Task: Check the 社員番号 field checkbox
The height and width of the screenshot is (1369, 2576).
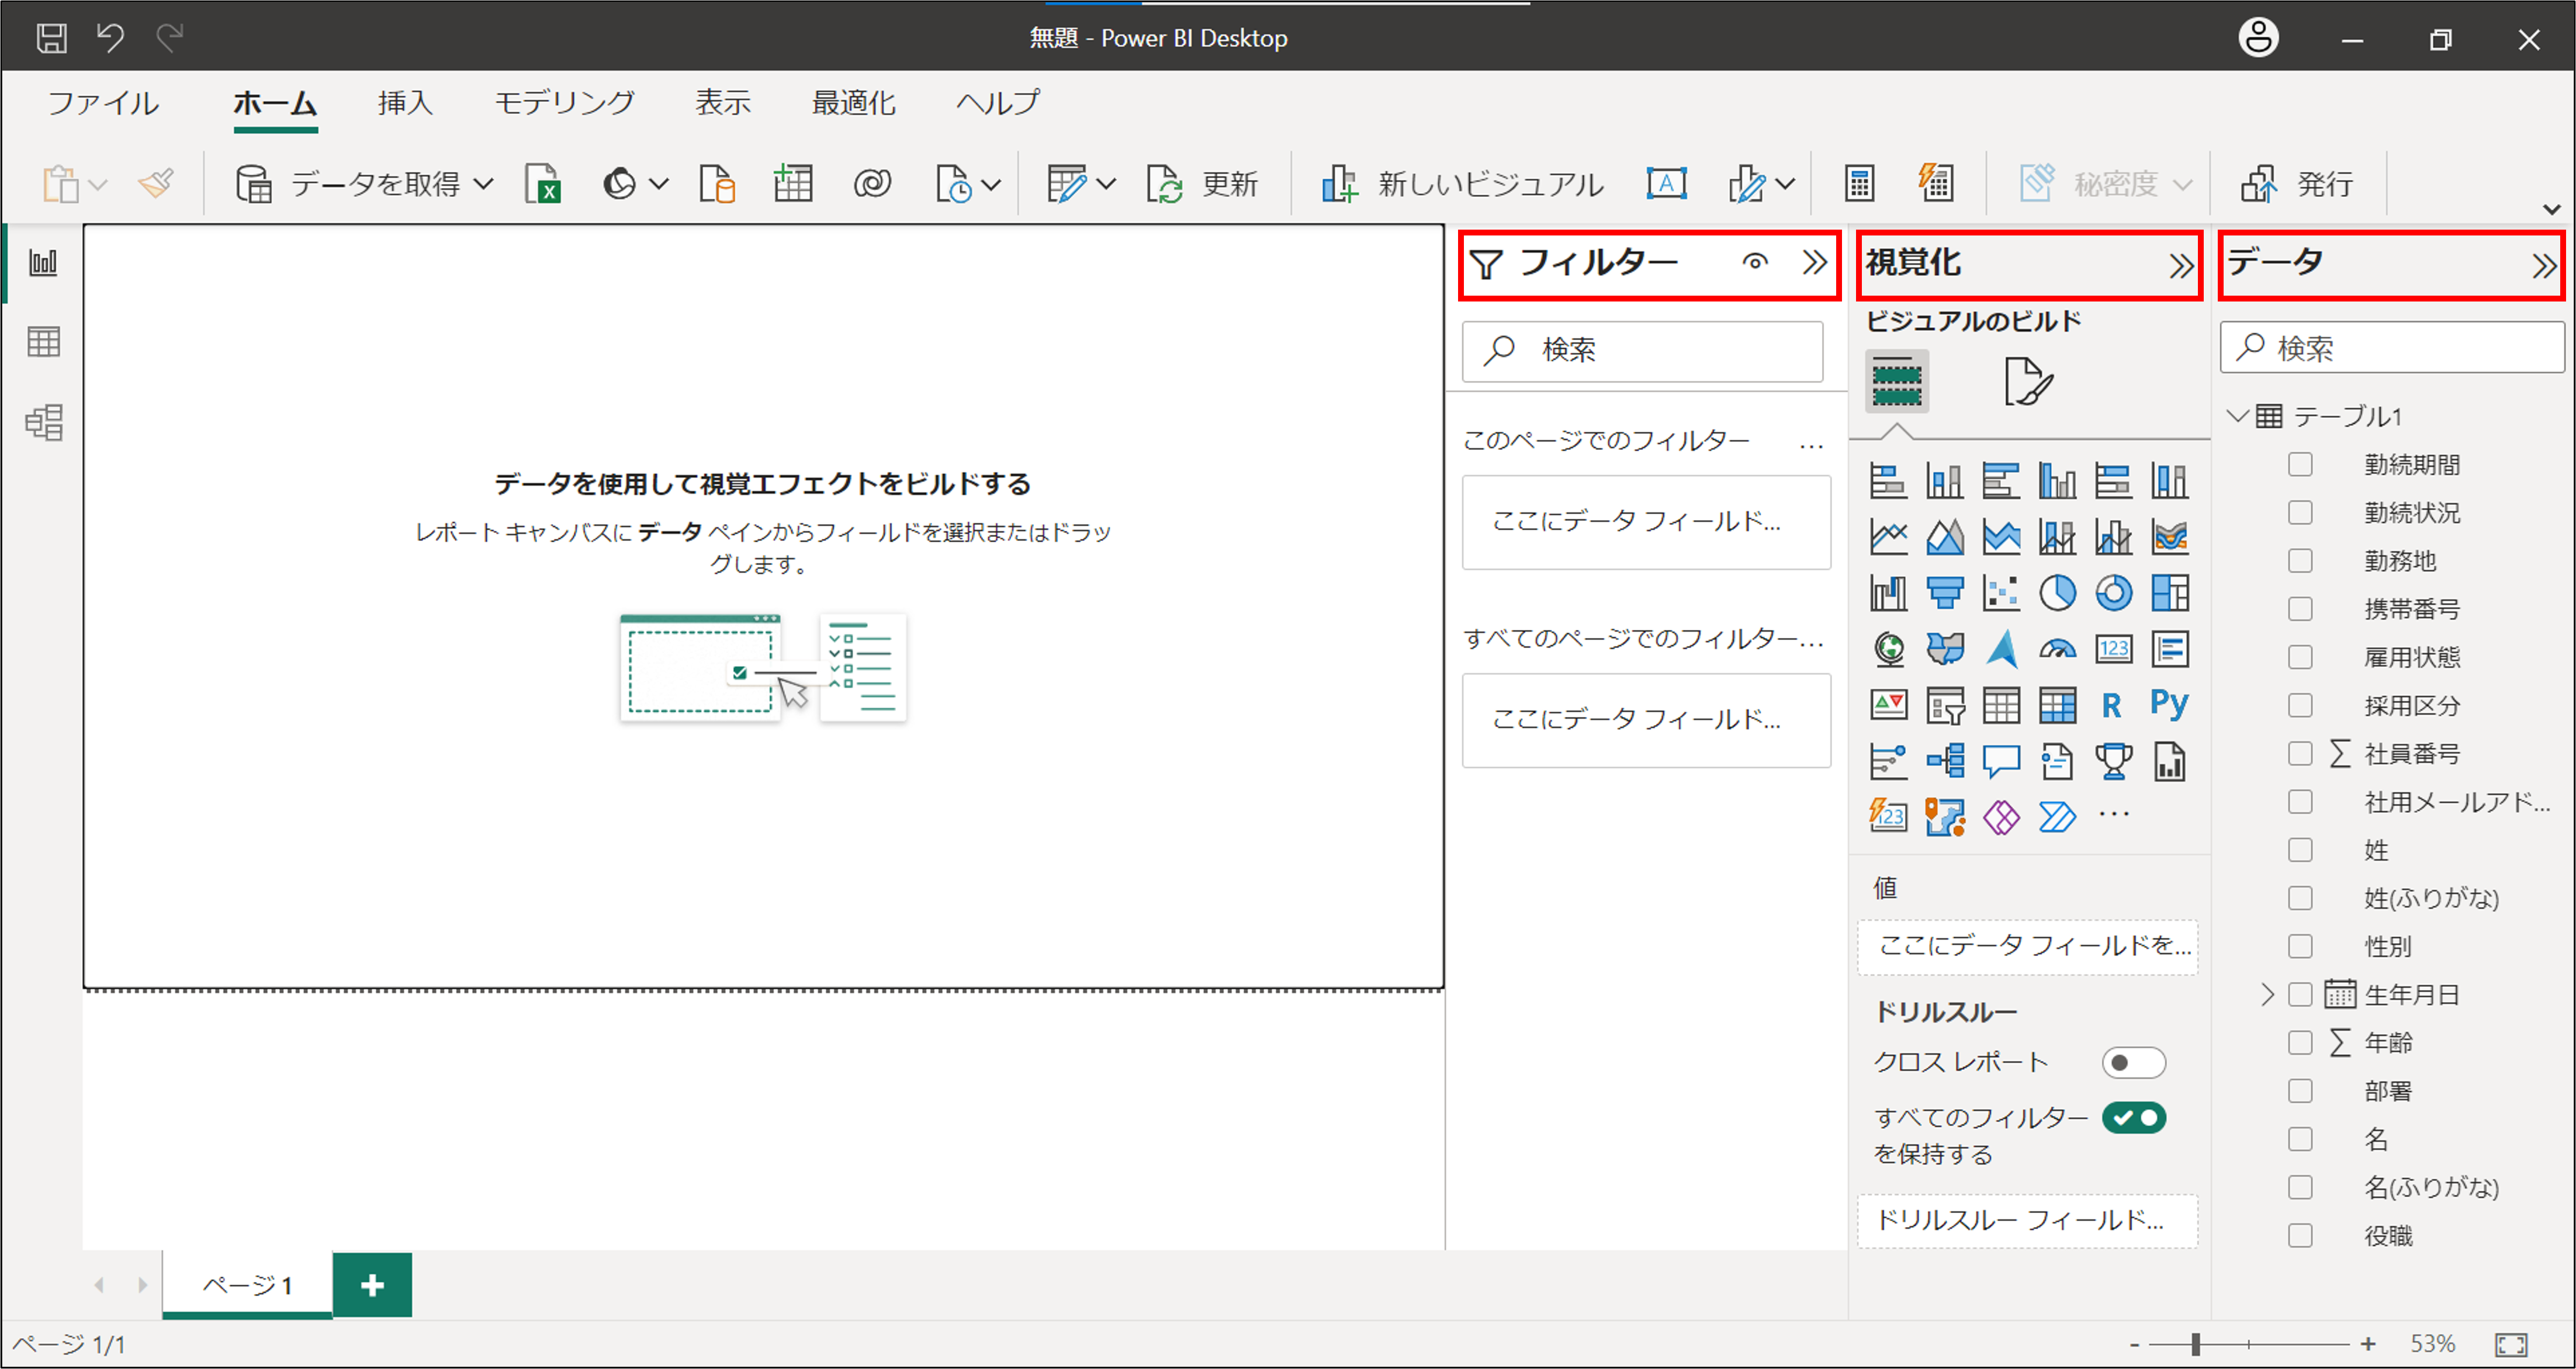Action: [x=2300, y=754]
